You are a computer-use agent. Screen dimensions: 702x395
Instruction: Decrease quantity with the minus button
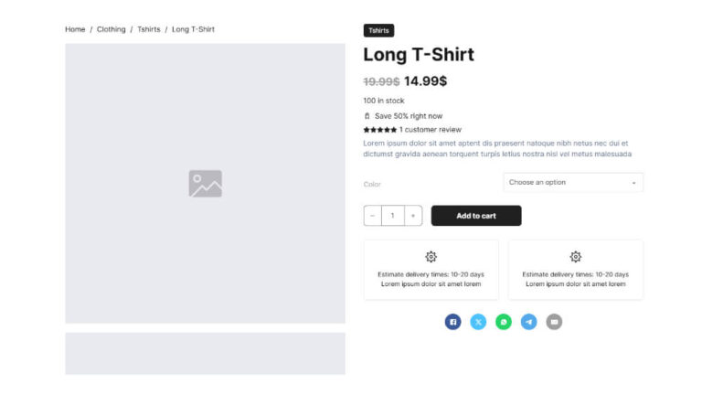tap(373, 216)
